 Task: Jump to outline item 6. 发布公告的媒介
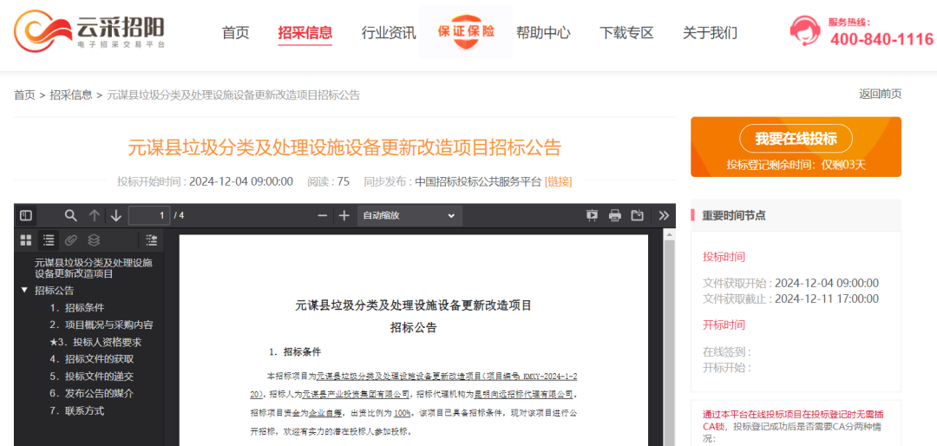click(92, 393)
